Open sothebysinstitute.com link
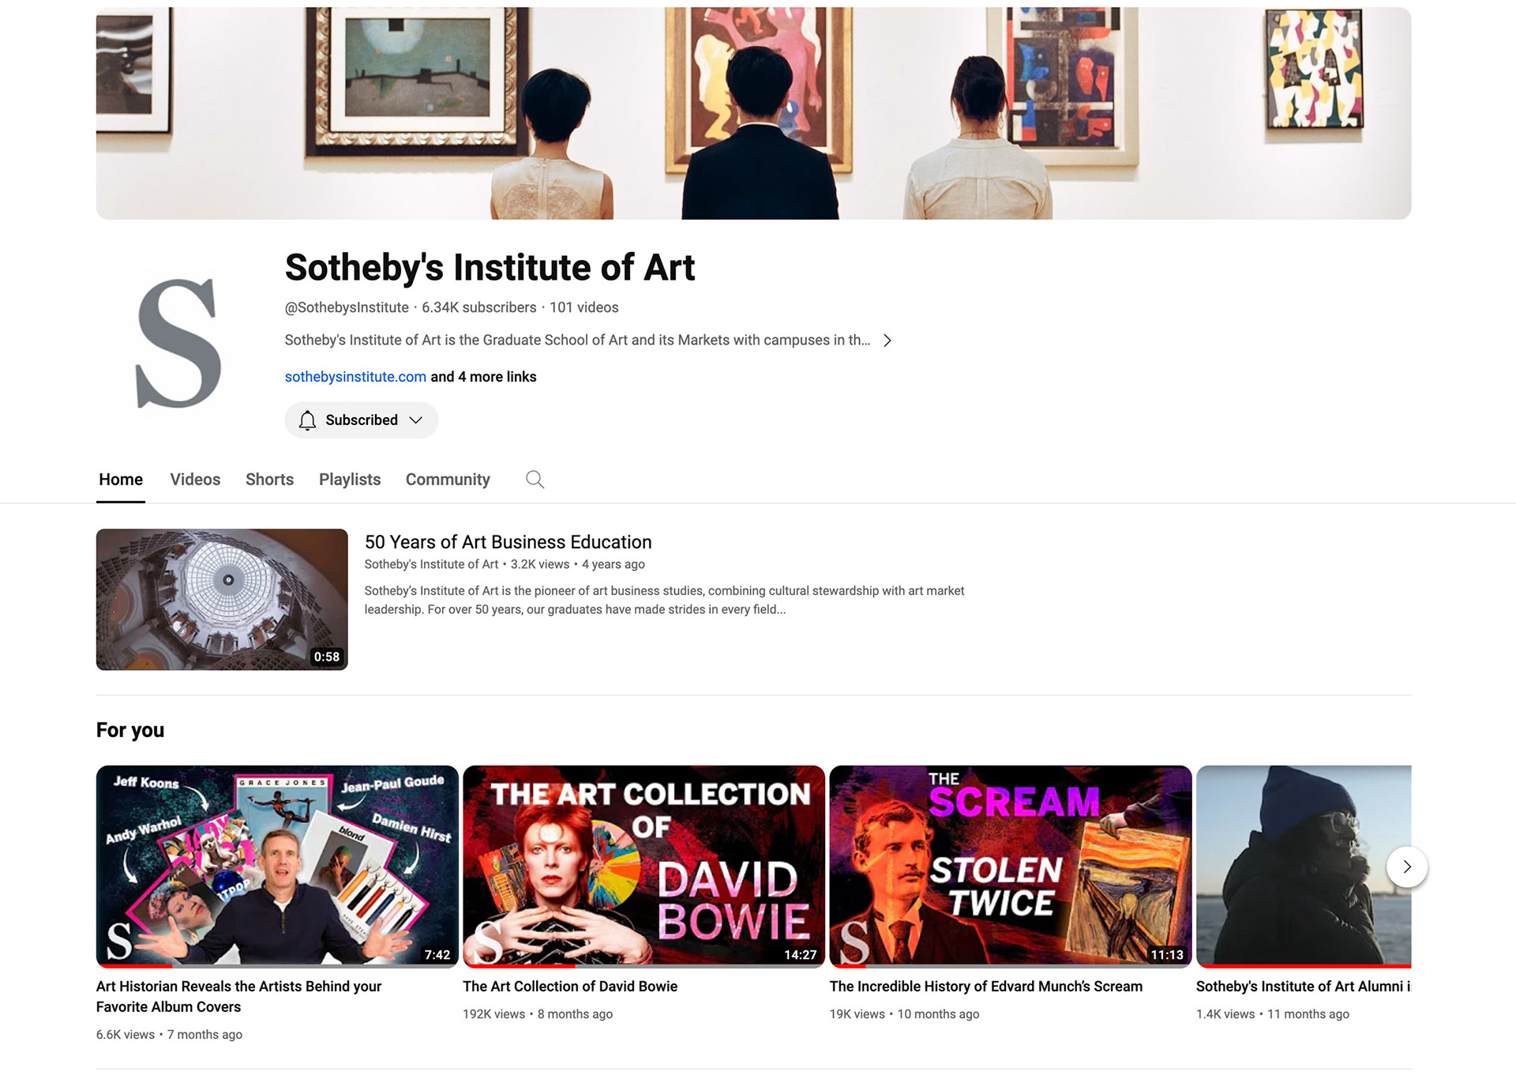This screenshot has height=1087, width=1516. [x=355, y=377]
